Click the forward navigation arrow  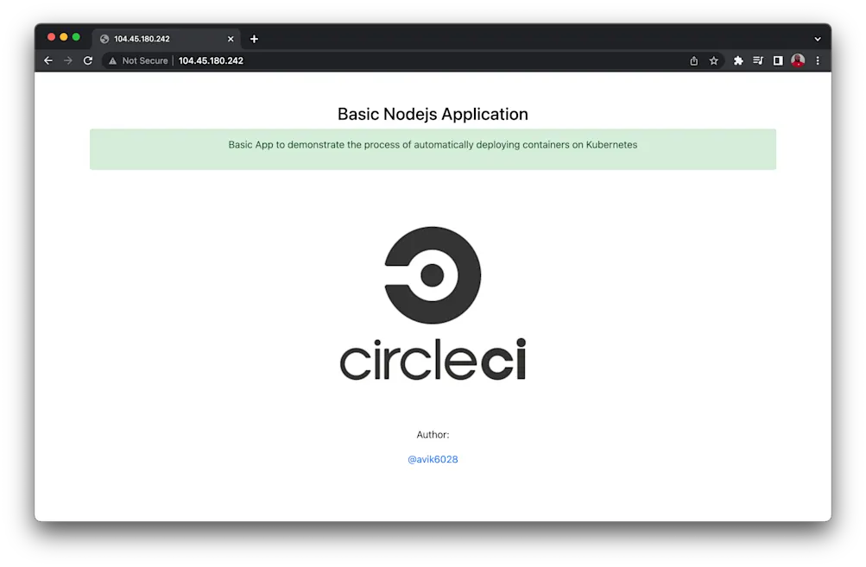[x=68, y=60]
